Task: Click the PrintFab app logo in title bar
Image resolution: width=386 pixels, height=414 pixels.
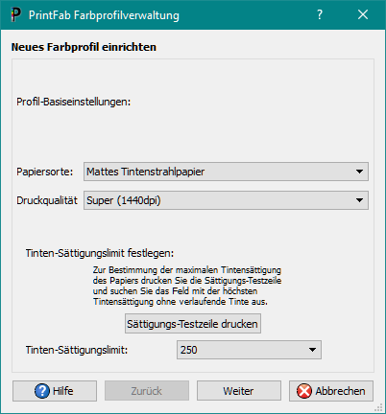Action: 15,14
